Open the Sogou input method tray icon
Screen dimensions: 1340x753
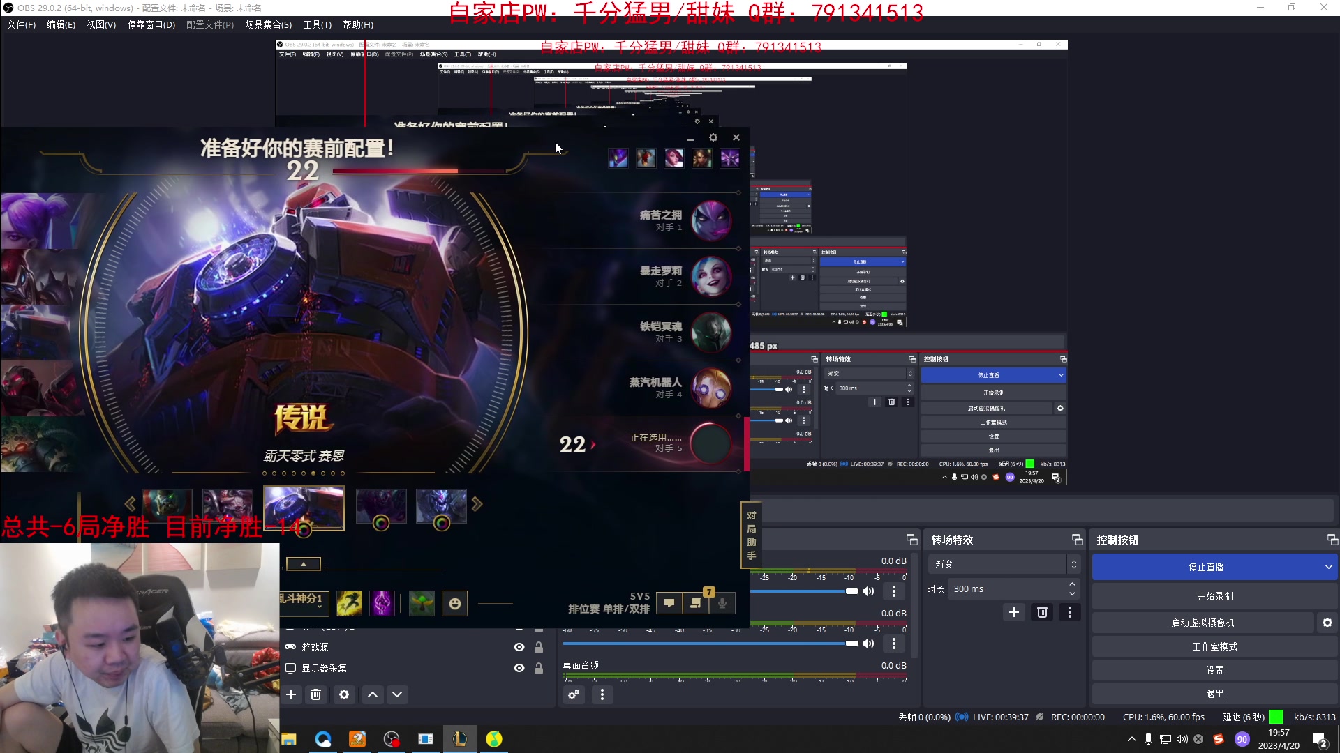pos(1219,739)
